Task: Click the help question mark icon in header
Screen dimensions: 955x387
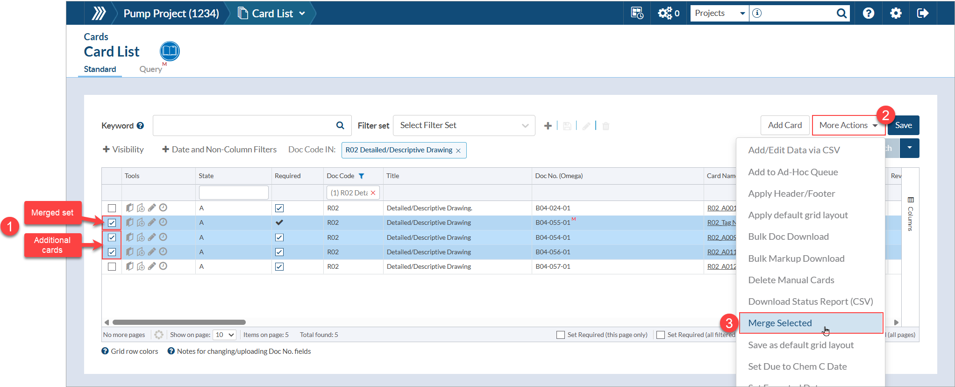Action: point(868,13)
